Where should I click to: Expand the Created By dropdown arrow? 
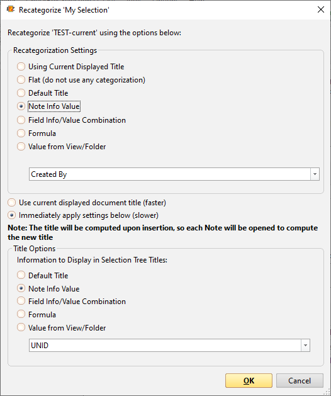pos(315,174)
